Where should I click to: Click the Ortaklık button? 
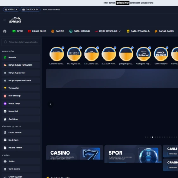tap(11, 10)
